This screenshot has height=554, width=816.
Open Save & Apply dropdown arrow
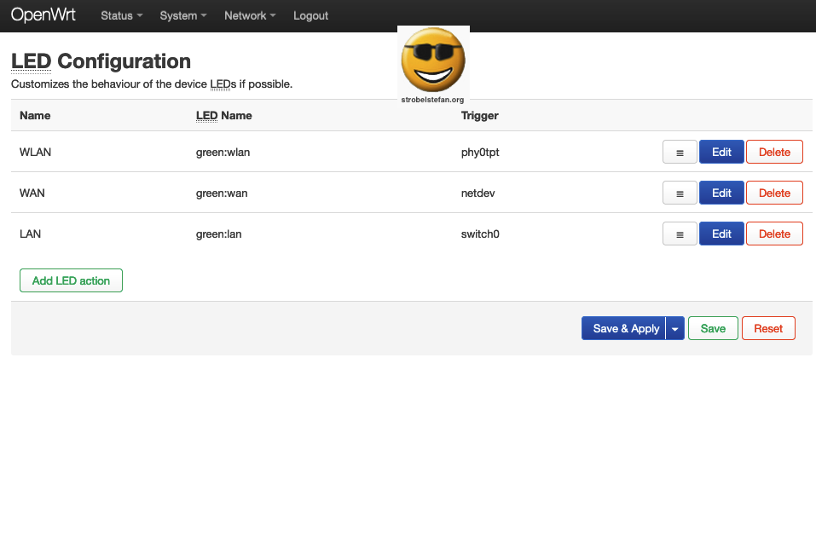(675, 329)
